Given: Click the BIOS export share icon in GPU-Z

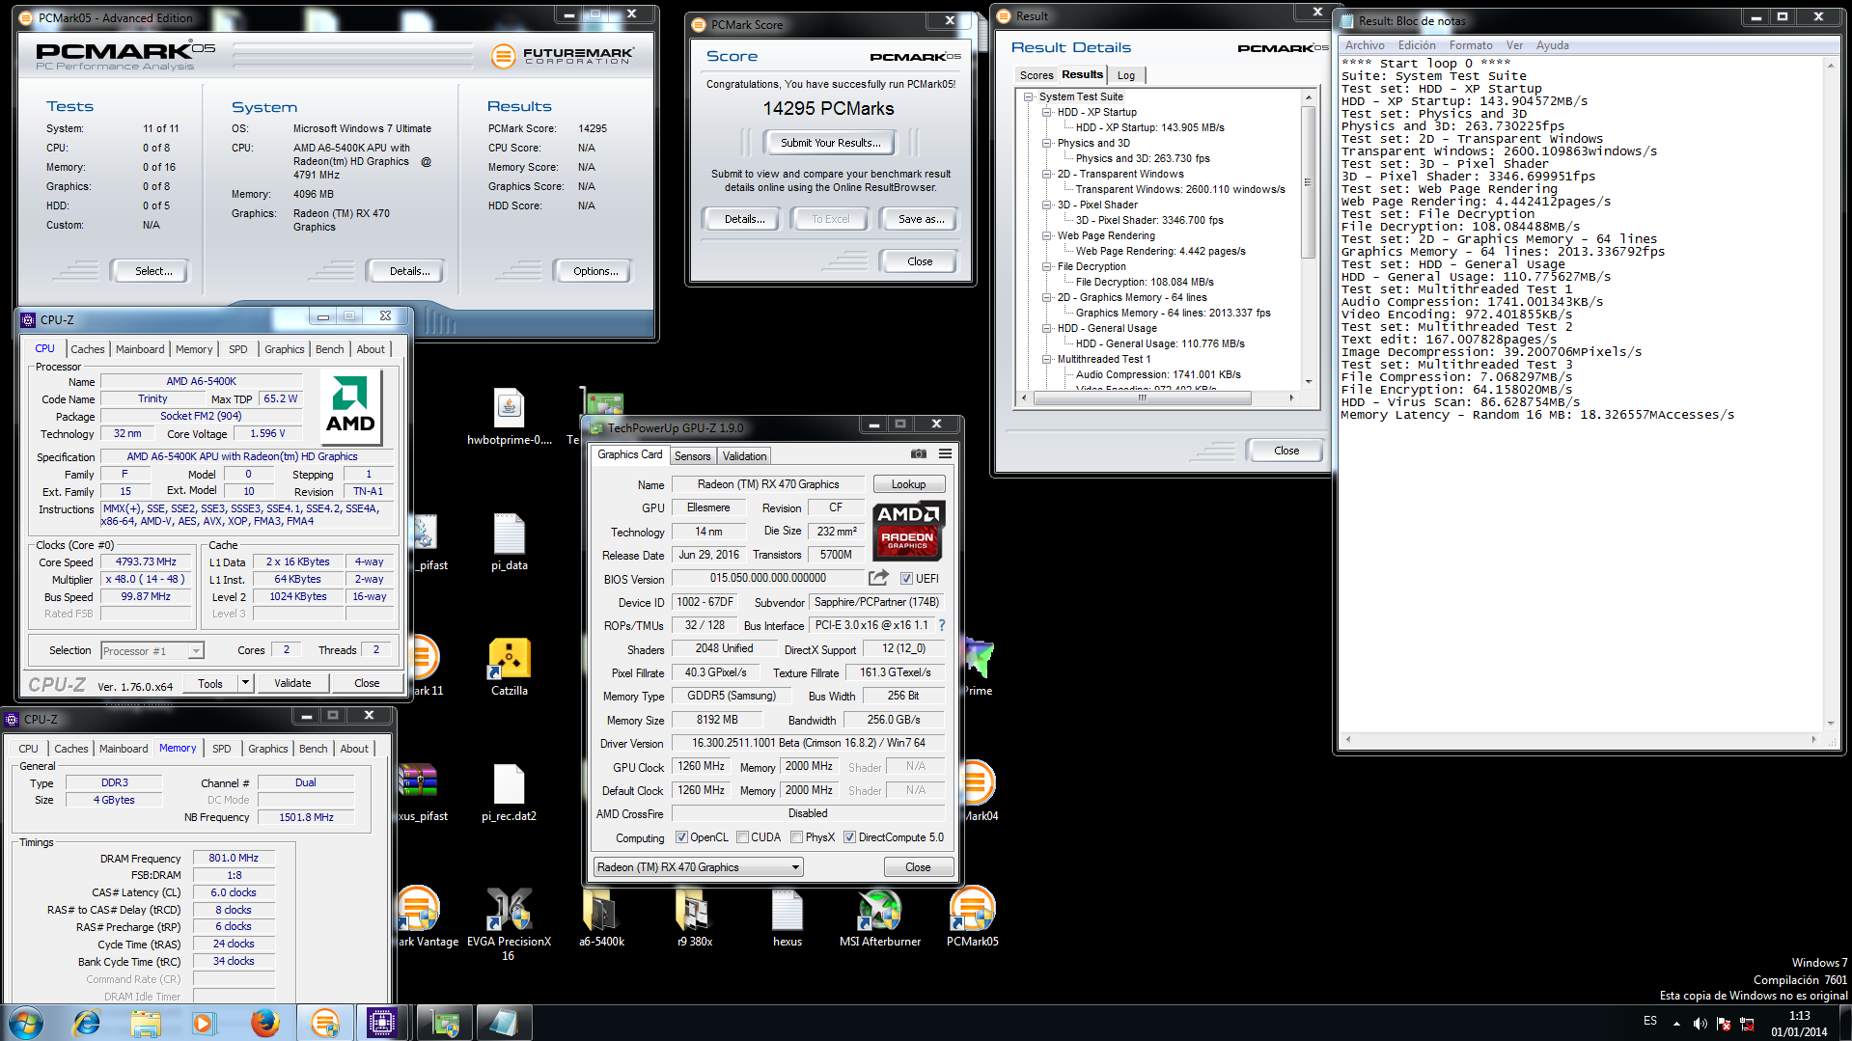Looking at the screenshot, I should tap(878, 578).
